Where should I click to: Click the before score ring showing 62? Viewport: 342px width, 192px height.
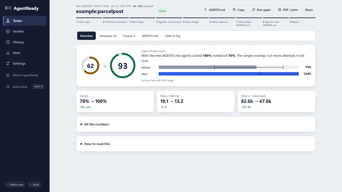(x=90, y=66)
